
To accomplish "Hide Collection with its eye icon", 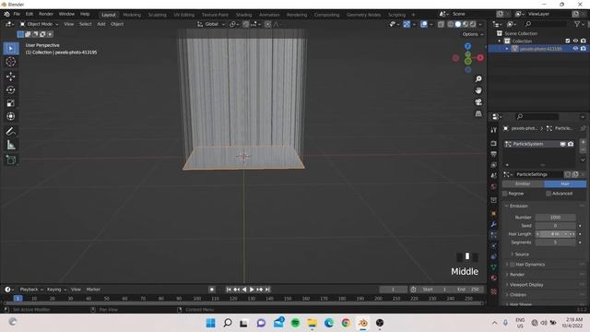I will pos(575,41).
